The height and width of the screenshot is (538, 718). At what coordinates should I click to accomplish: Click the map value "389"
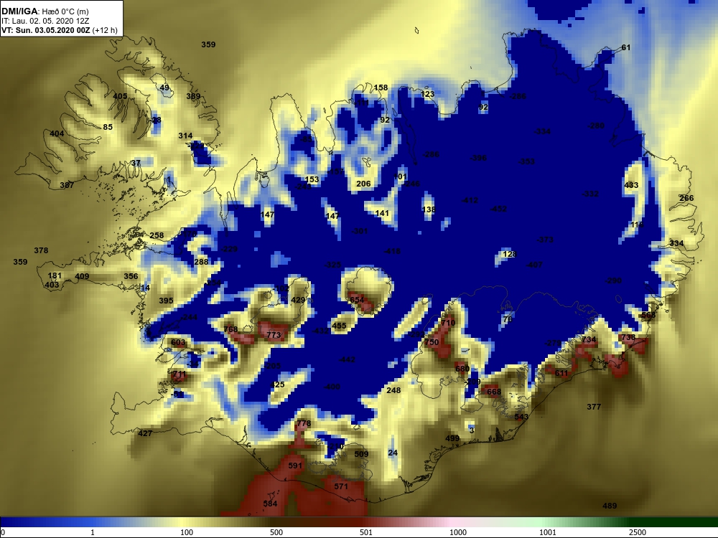coord(193,96)
